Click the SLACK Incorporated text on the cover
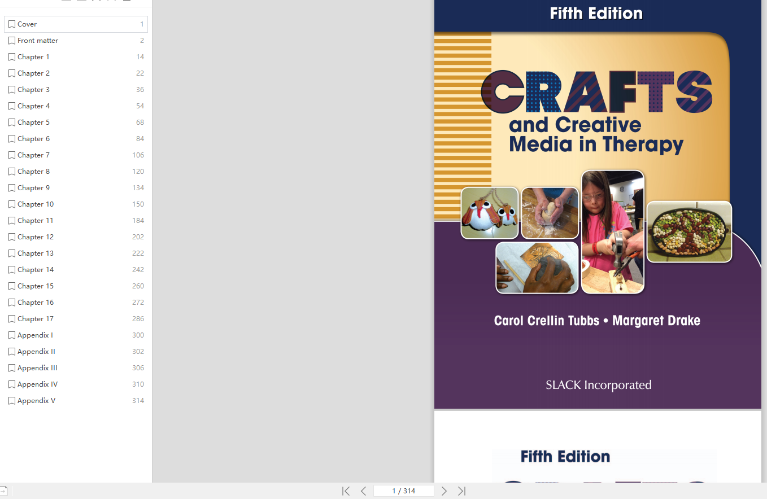Screen dimensions: 767x499 [599, 385]
